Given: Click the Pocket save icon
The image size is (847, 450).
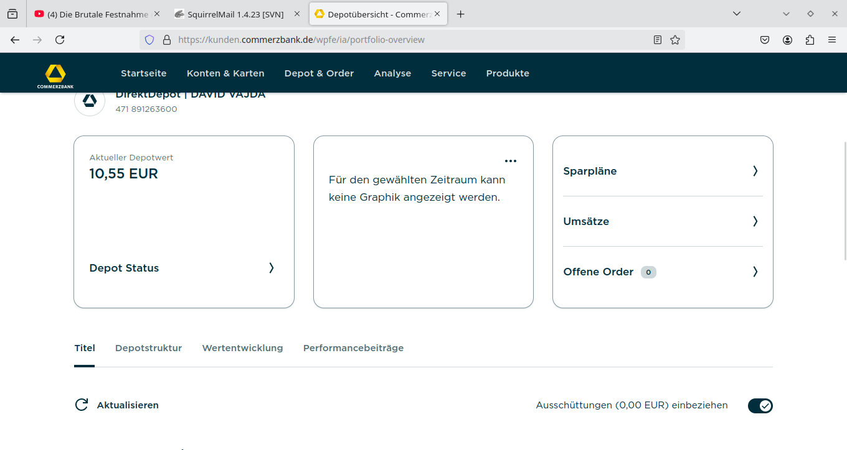Looking at the screenshot, I should 765,40.
